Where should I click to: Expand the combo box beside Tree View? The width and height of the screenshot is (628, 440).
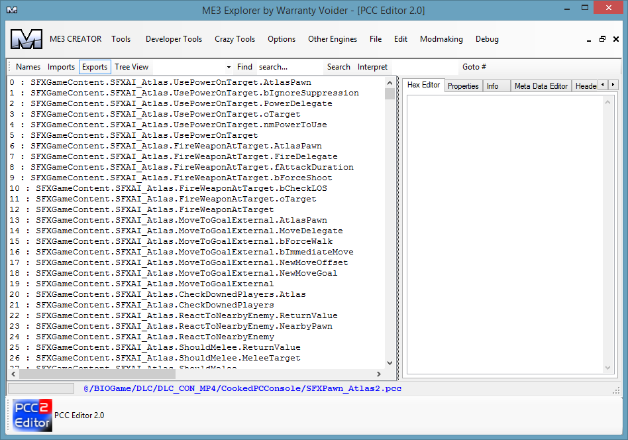tap(229, 67)
